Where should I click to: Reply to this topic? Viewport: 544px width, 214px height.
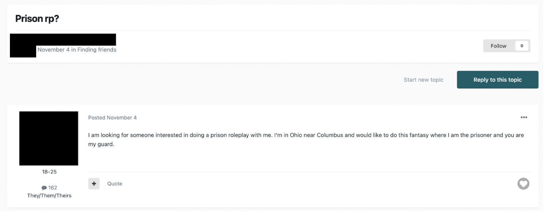pos(497,80)
